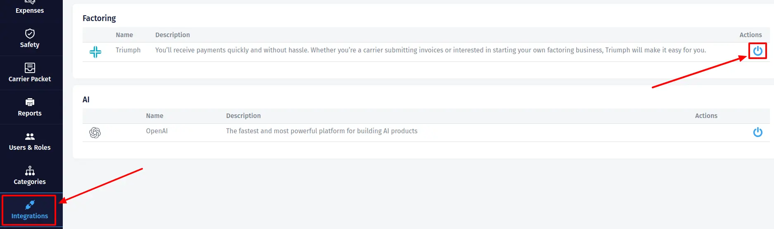
Task: Open Users & Roles people icon
Action: (30, 136)
